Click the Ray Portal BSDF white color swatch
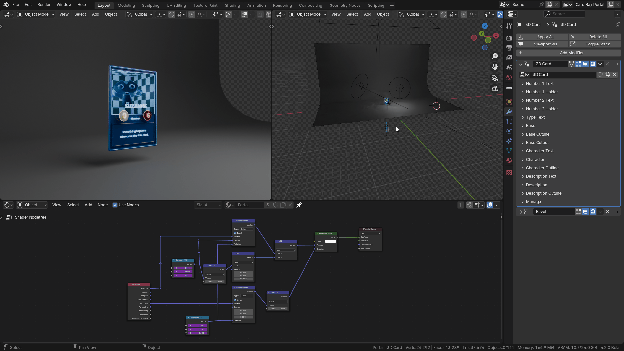The width and height of the screenshot is (624, 351). tap(330, 241)
